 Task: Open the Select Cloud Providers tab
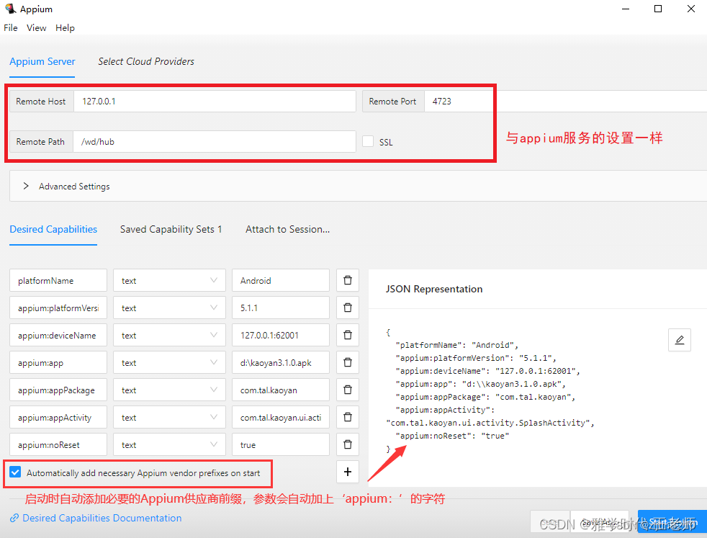coord(146,61)
